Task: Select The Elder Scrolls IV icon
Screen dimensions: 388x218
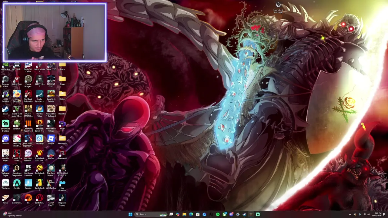Action: click(39, 126)
